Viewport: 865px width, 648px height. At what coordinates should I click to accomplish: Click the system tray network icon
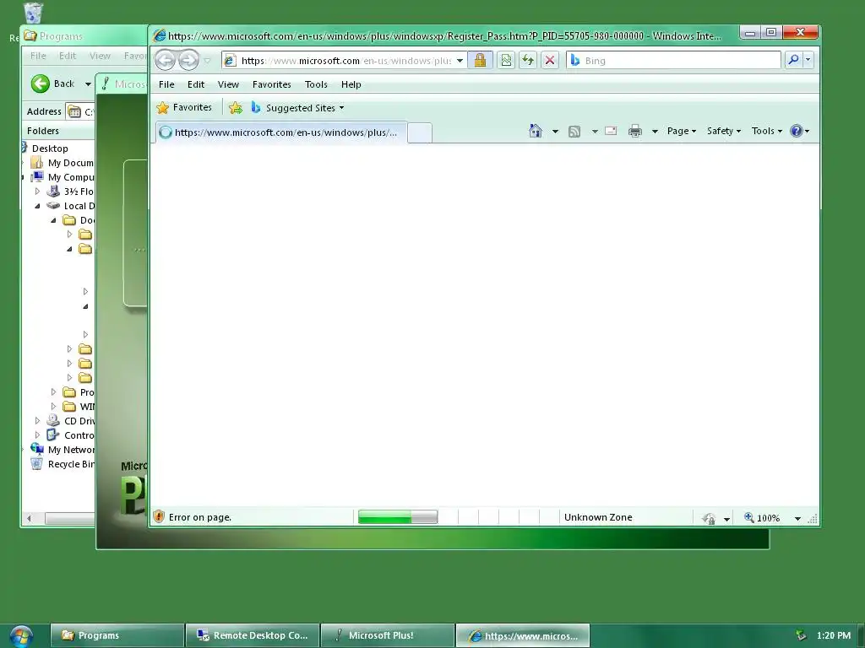(801, 635)
